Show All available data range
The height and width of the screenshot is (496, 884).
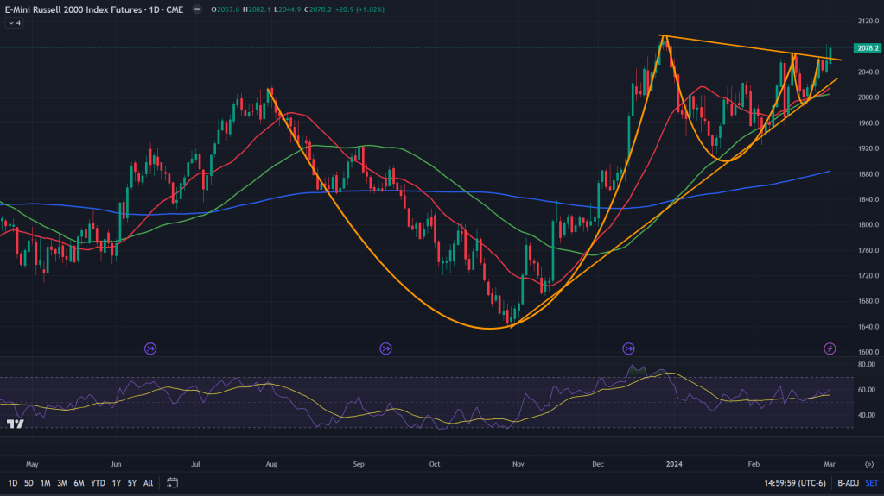click(x=148, y=482)
